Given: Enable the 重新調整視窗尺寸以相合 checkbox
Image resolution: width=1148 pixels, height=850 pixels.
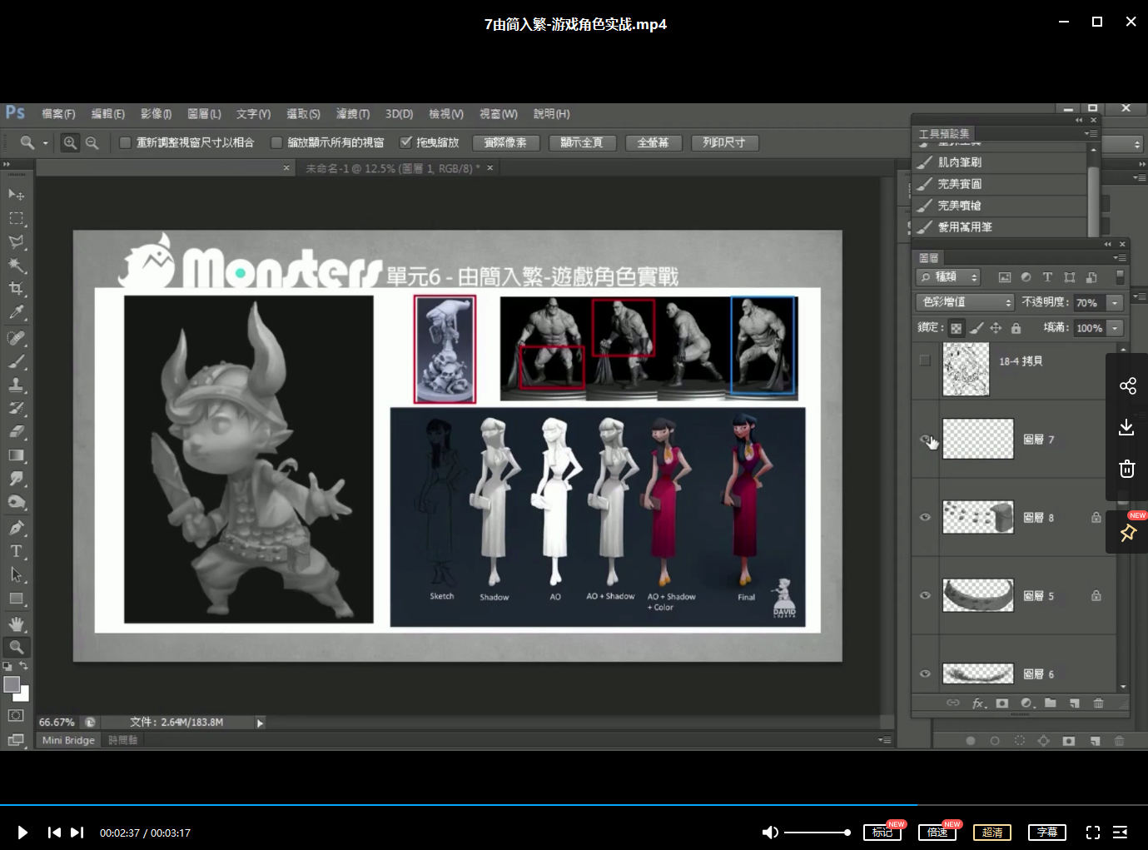Looking at the screenshot, I should [125, 143].
